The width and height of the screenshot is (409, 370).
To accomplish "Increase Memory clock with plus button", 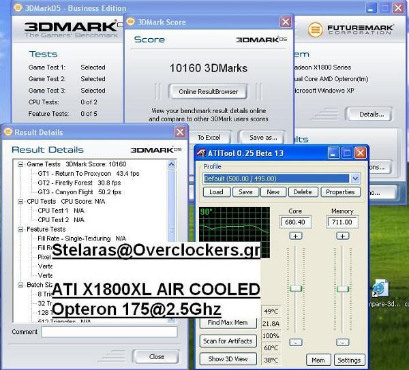I will [x=343, y=236].
